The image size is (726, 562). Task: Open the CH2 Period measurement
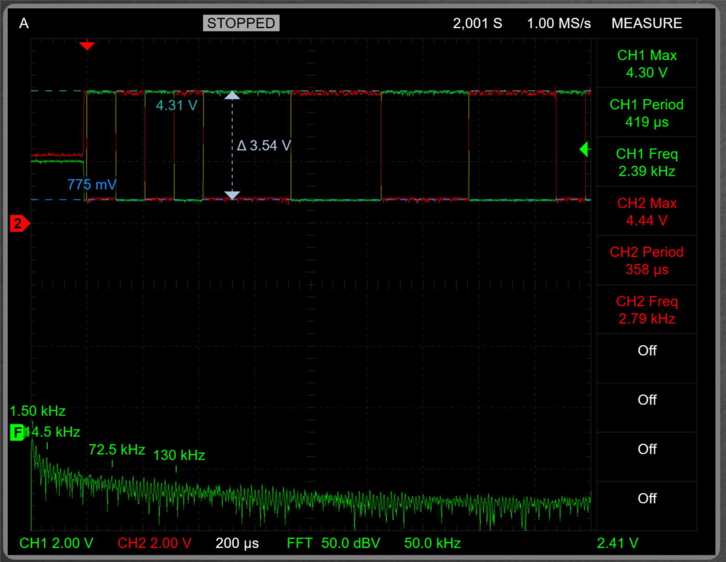[x=647, y=261]
